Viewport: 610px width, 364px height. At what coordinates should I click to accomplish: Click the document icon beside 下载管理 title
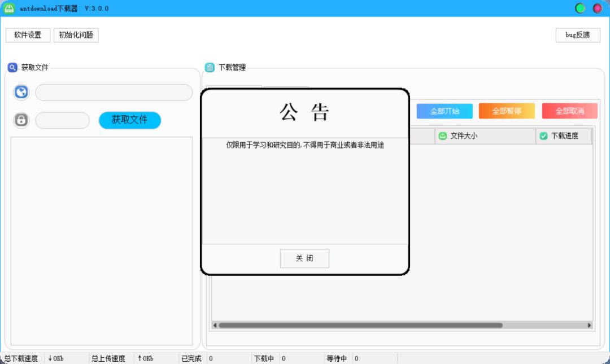pos(211,67)
